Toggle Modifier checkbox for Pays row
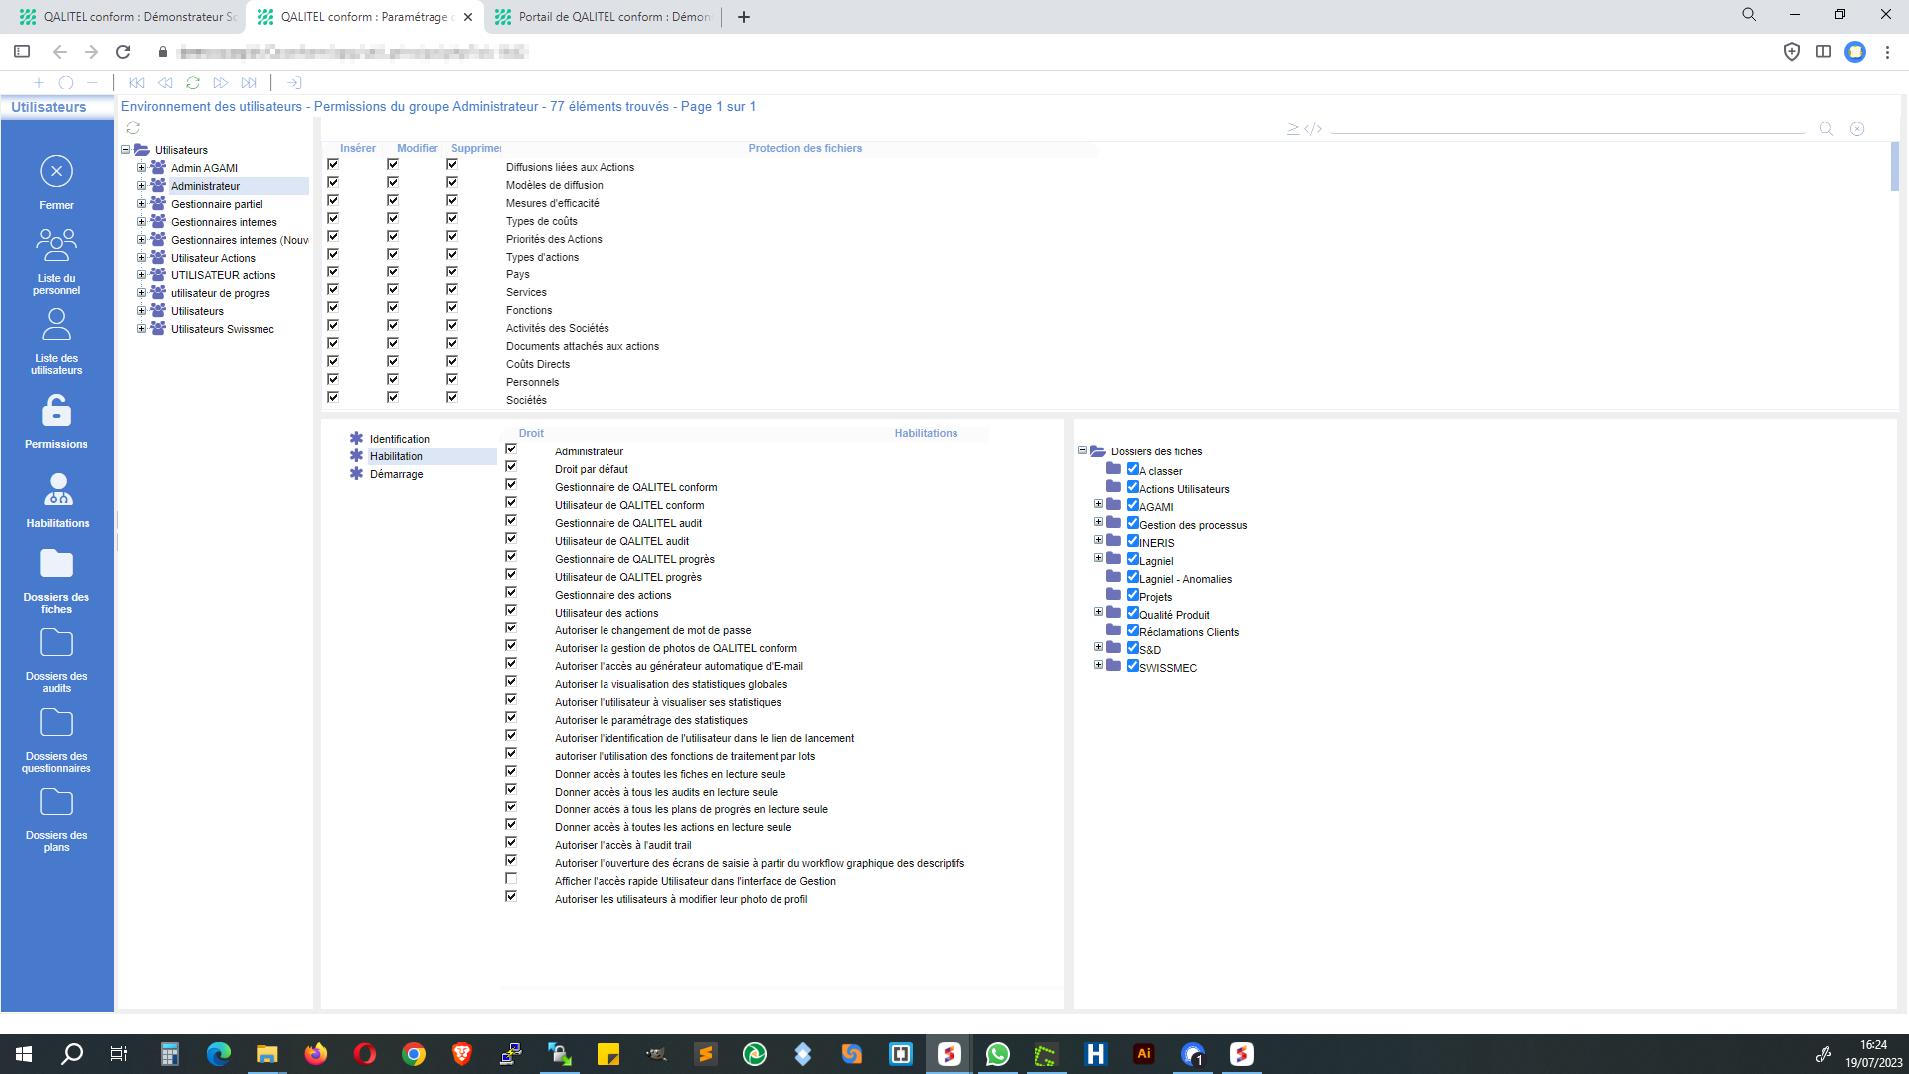Image resolution: width=1909 pixels, height=1074 pixels. pyautogui.click(x=393, y=272)
